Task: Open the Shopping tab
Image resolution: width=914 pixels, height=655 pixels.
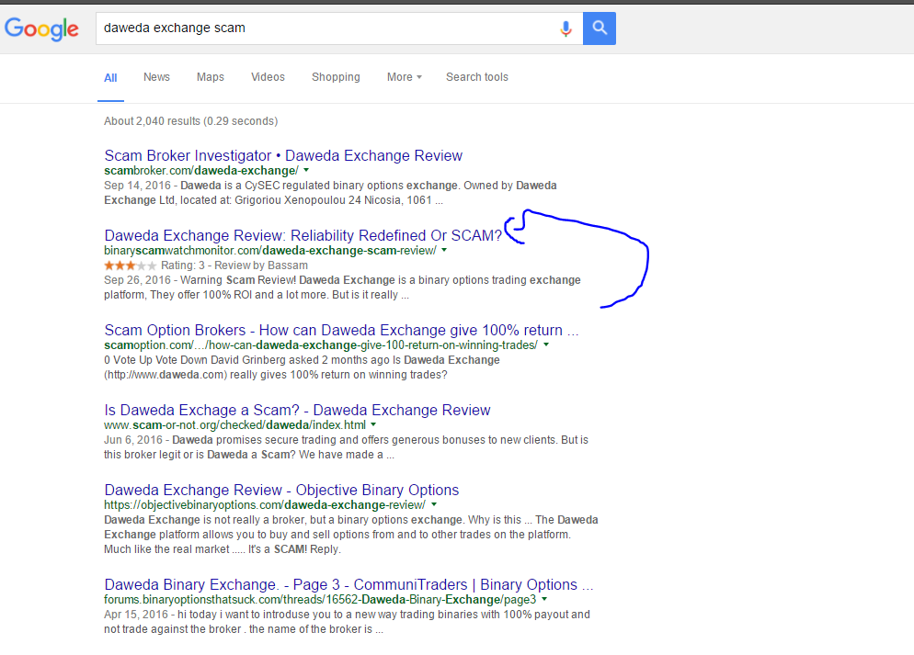Action: point(336,77)
